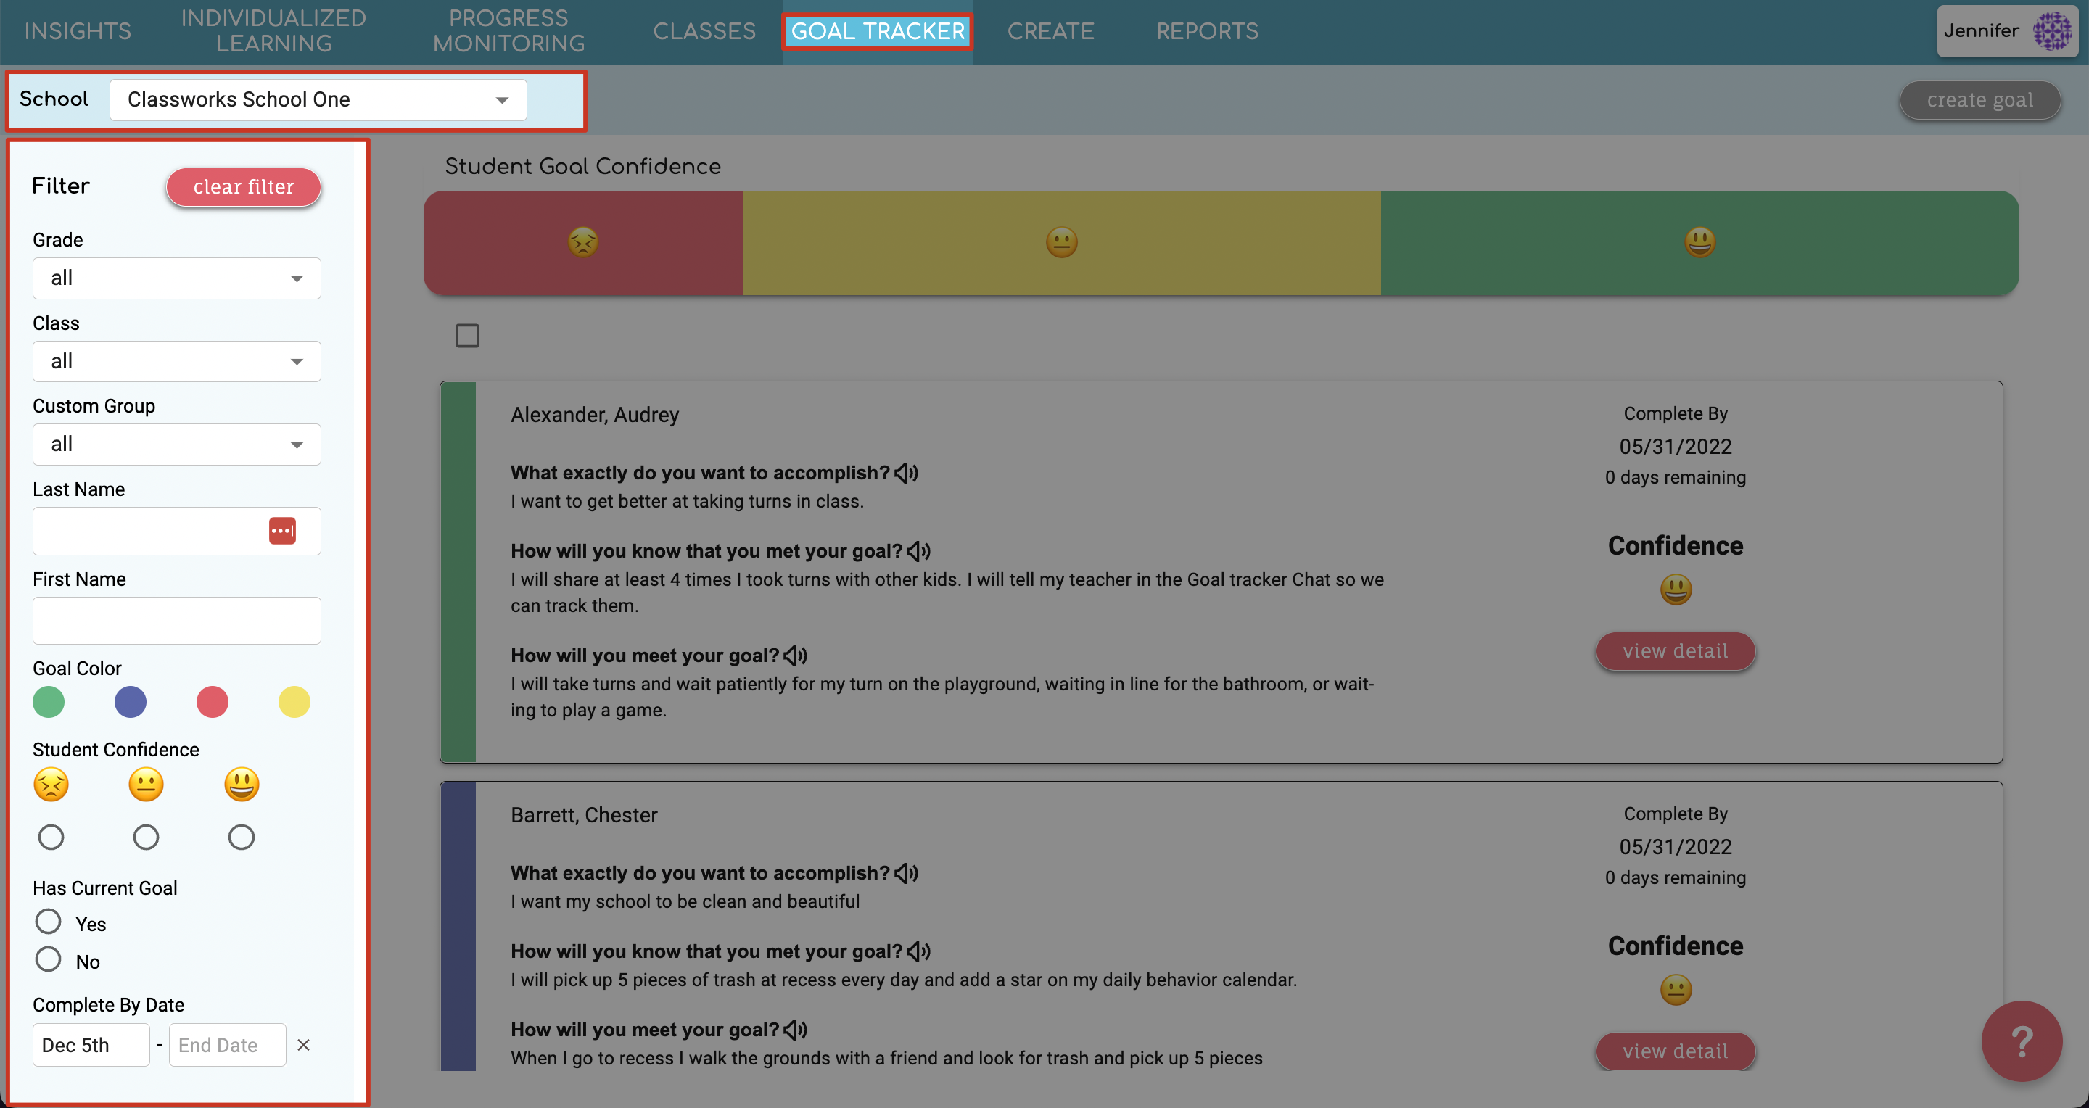The image size is (2089, 1108).
Task: Click Jennifer's profile avatar
Action: [x=2053, y=30]
